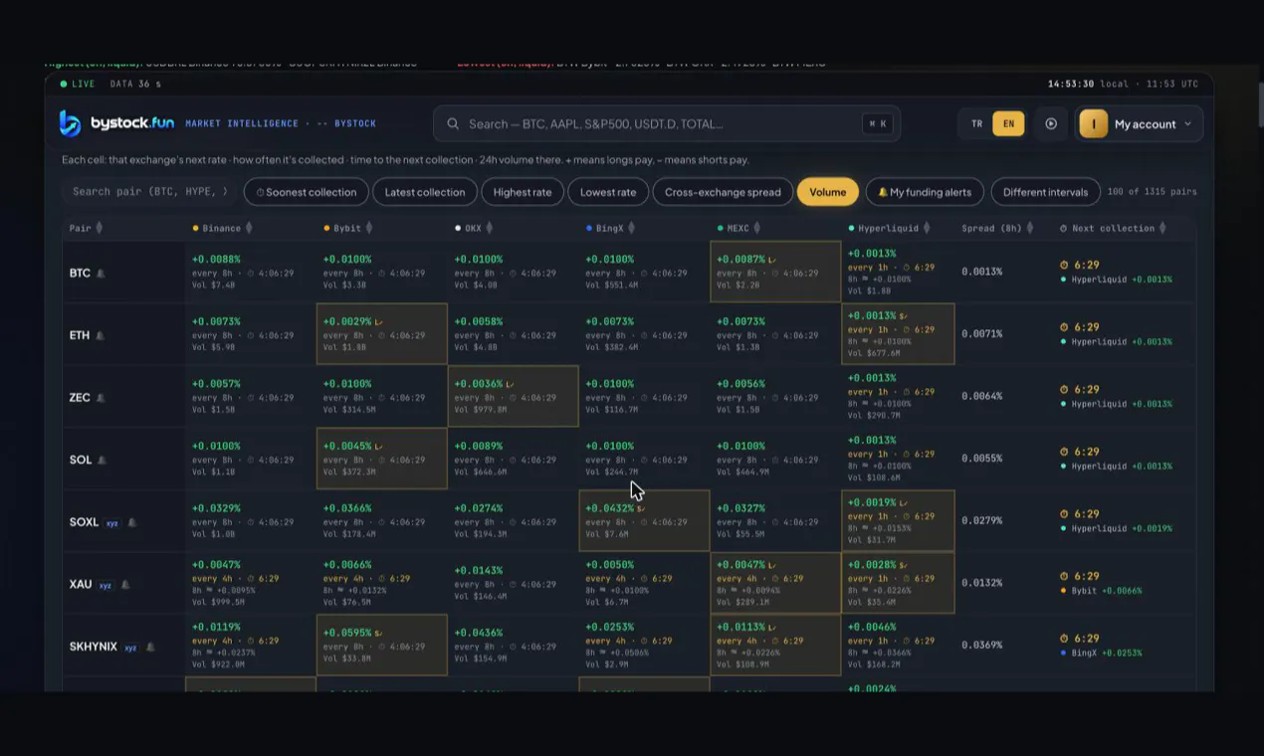Click the alert bell icon next to BTC
The width and height of the screenshot is (1264, 756).
[x=101, y=273]
